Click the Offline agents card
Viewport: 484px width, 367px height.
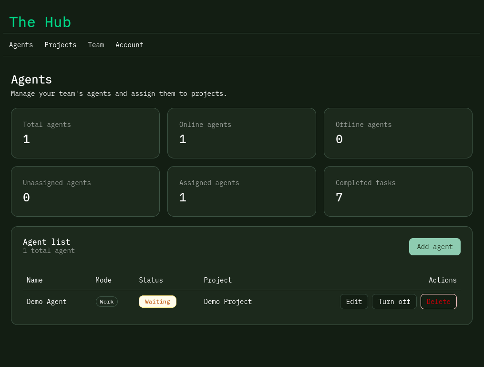[398, 133]
